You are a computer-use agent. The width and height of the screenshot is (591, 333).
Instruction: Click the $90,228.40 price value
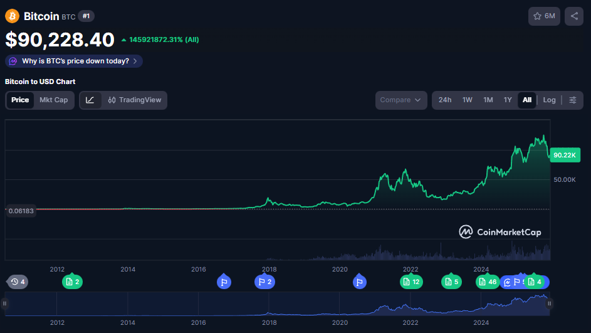tap(60, 40)
